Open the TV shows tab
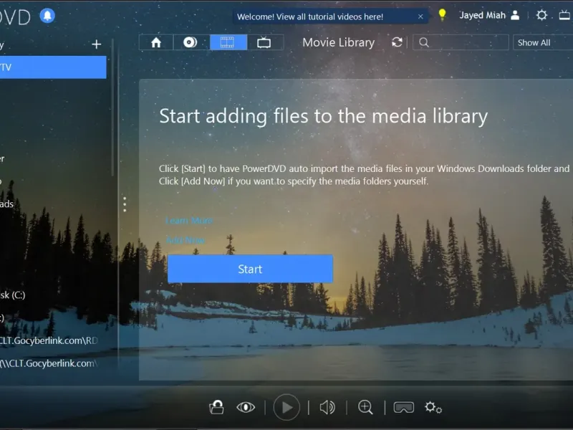Image resolution: width=573 pixels, height=430 pixels. tap(264, 42)
